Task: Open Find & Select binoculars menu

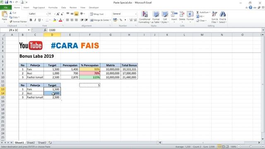Action: pos(223,17)
